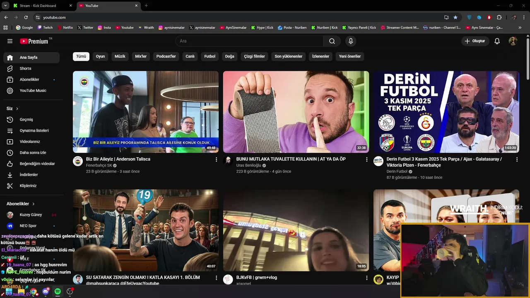
Task: Open Derin Futbol channel avatar
Action: [x=378, y=161]
